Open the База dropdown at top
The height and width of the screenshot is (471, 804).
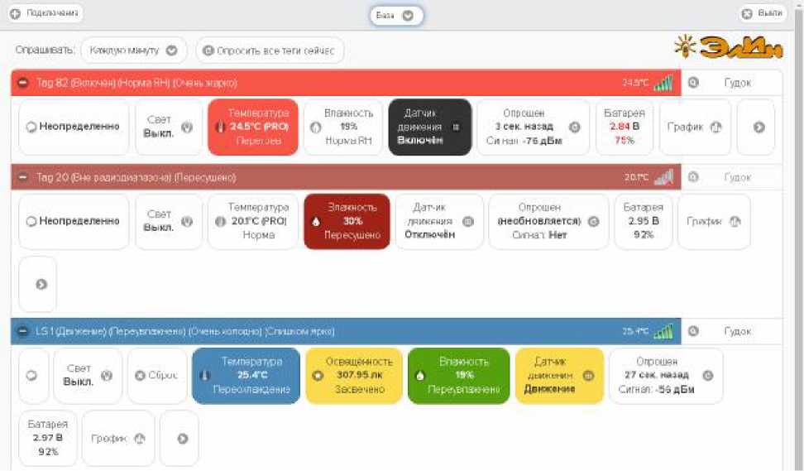396,16
